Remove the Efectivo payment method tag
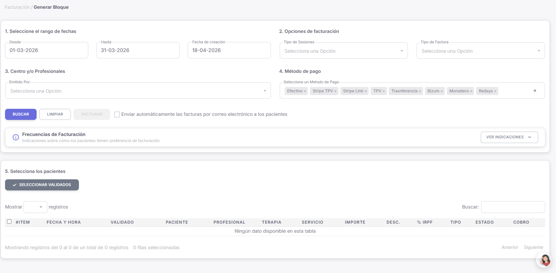 [305, 91]
